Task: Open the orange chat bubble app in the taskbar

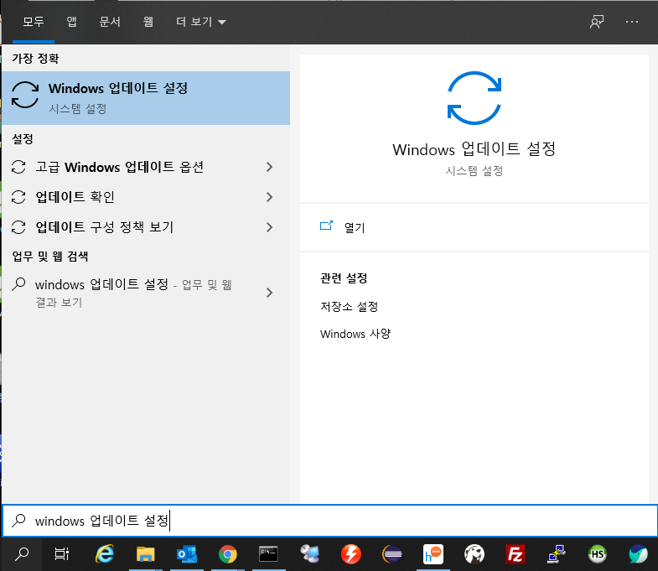Action: 433,554
